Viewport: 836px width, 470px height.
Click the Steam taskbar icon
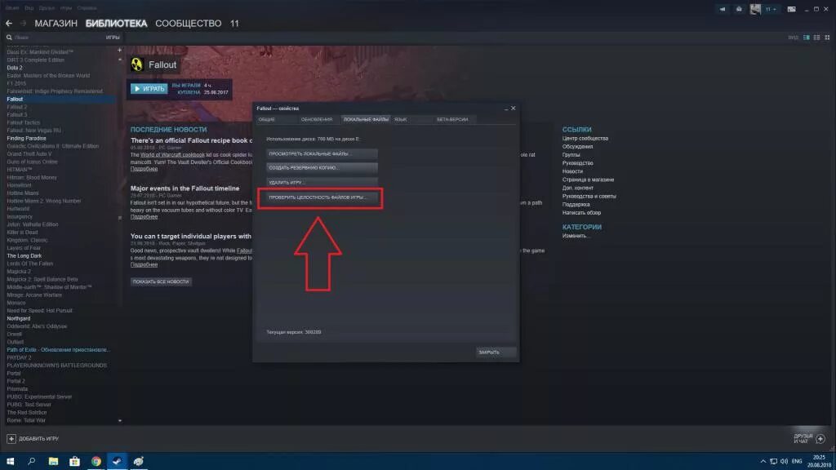(118, 461)
